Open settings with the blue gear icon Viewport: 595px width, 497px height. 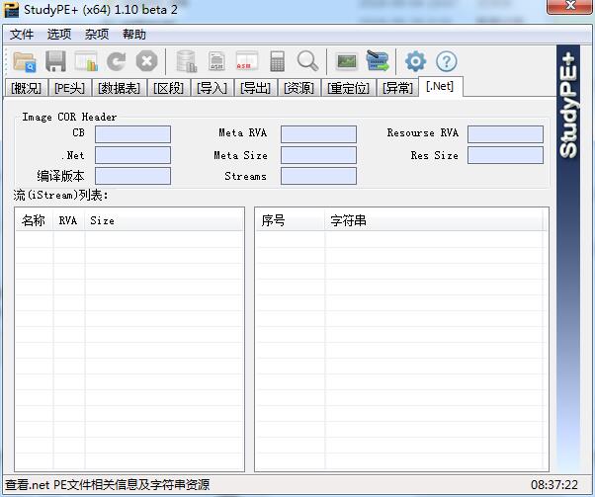pos(415,61)
